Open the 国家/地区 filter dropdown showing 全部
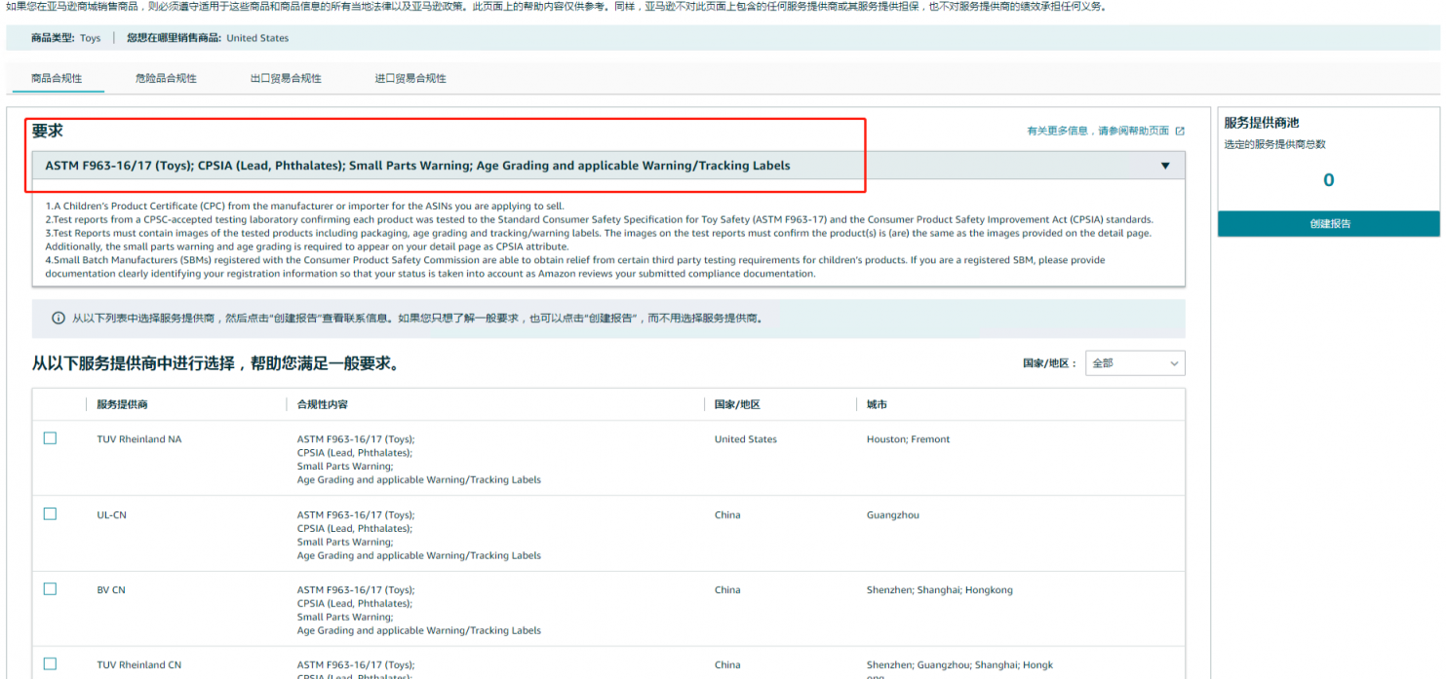 pyautogui.click(x=1135, y=363)
